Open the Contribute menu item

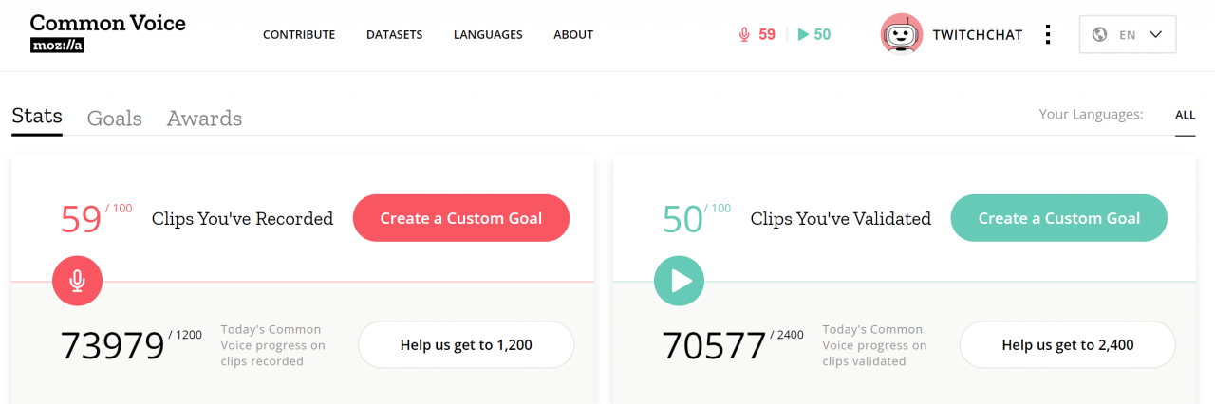[299, 34]
